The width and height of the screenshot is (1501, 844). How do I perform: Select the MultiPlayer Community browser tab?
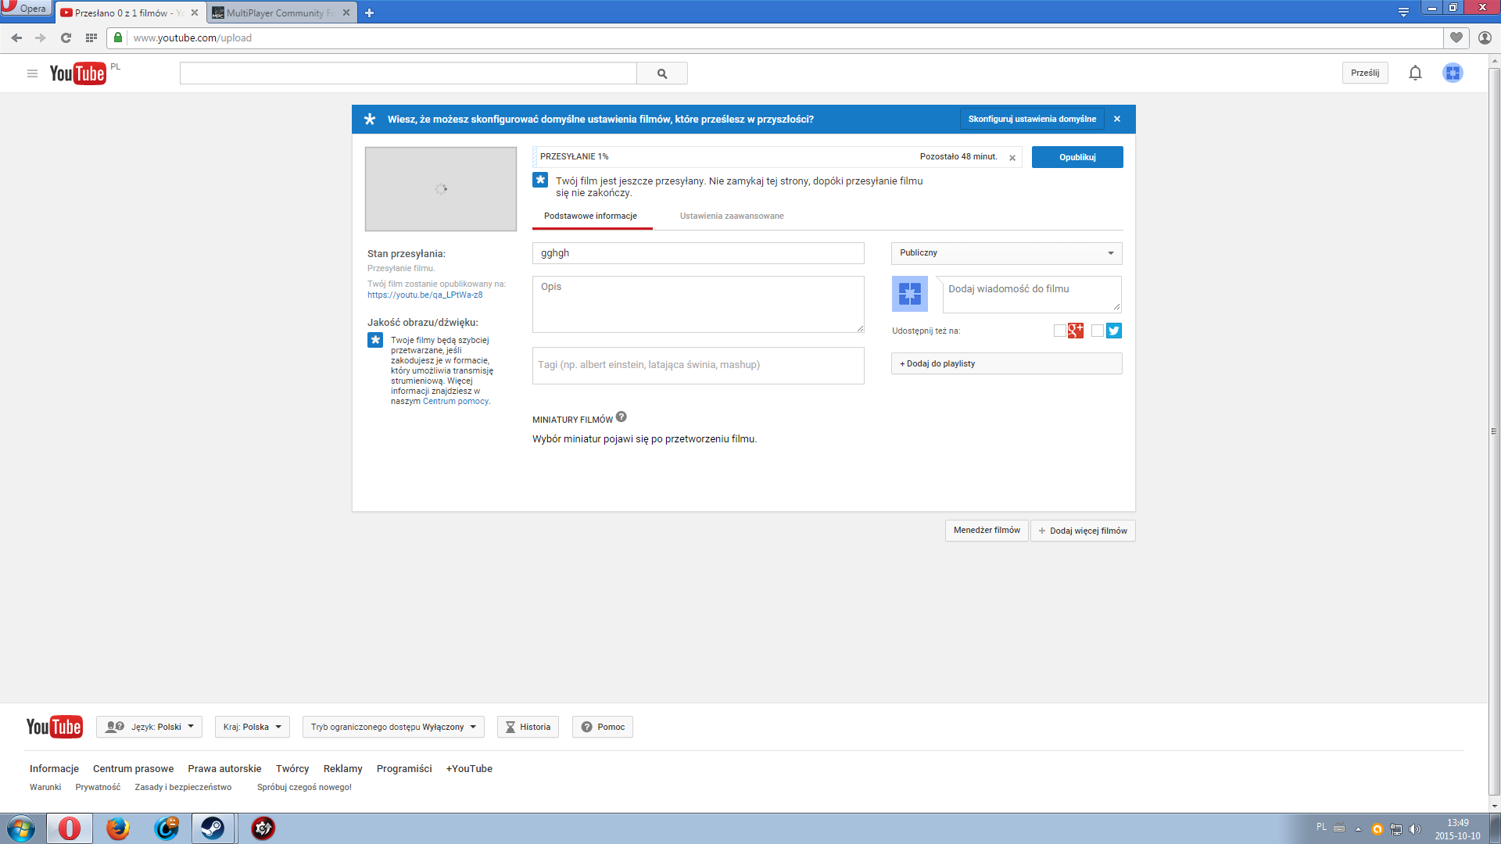tap(281, 13)
